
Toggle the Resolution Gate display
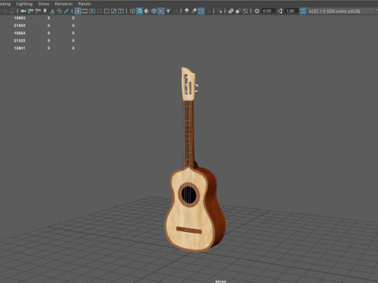(x=92, y=11)
